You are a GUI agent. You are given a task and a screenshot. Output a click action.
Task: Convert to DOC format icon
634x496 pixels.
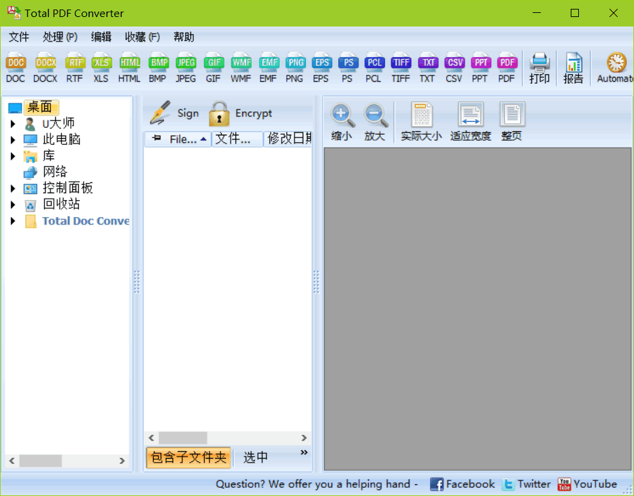(16, 67)
